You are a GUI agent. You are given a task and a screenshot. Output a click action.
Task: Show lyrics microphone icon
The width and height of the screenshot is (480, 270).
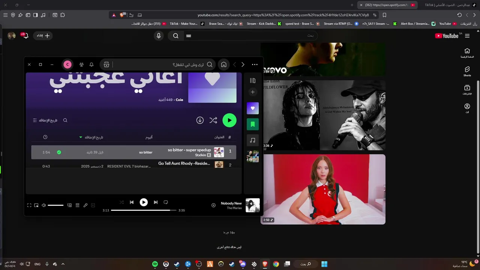click(85, 205)
